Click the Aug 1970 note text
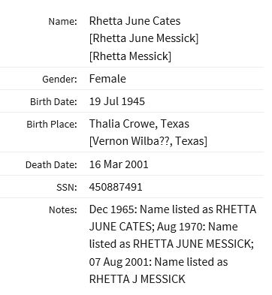 (x=198, y=227)
